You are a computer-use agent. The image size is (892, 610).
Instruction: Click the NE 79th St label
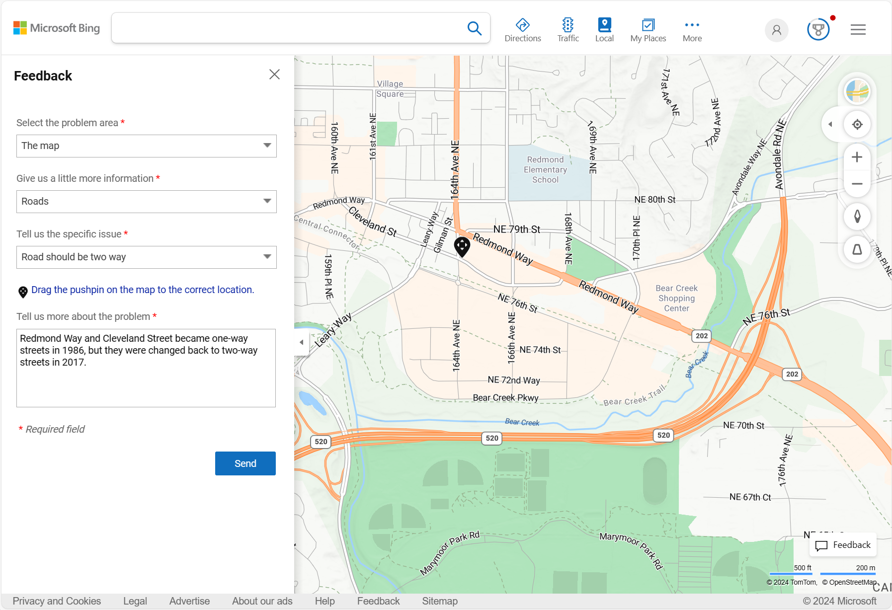[x=517, y=229]
